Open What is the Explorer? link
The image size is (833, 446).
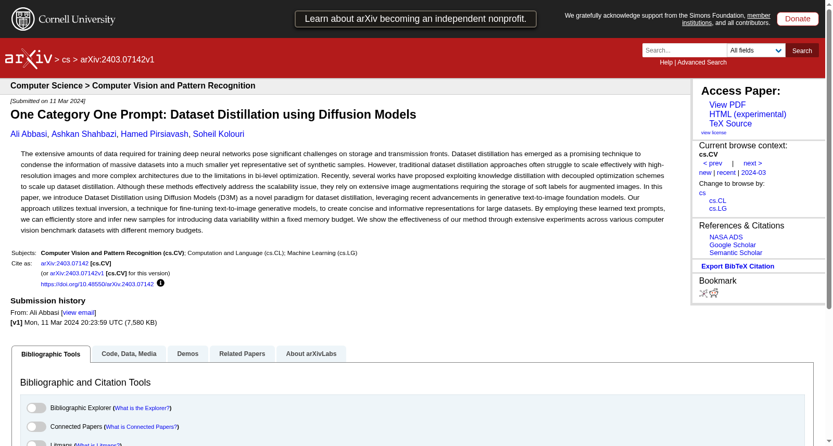click(x=142, y=409)
